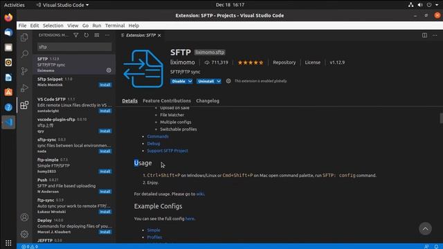Switch to the Details tab
Image resolution: width=443 pixels, height=249 pixels.
[129, 101]
